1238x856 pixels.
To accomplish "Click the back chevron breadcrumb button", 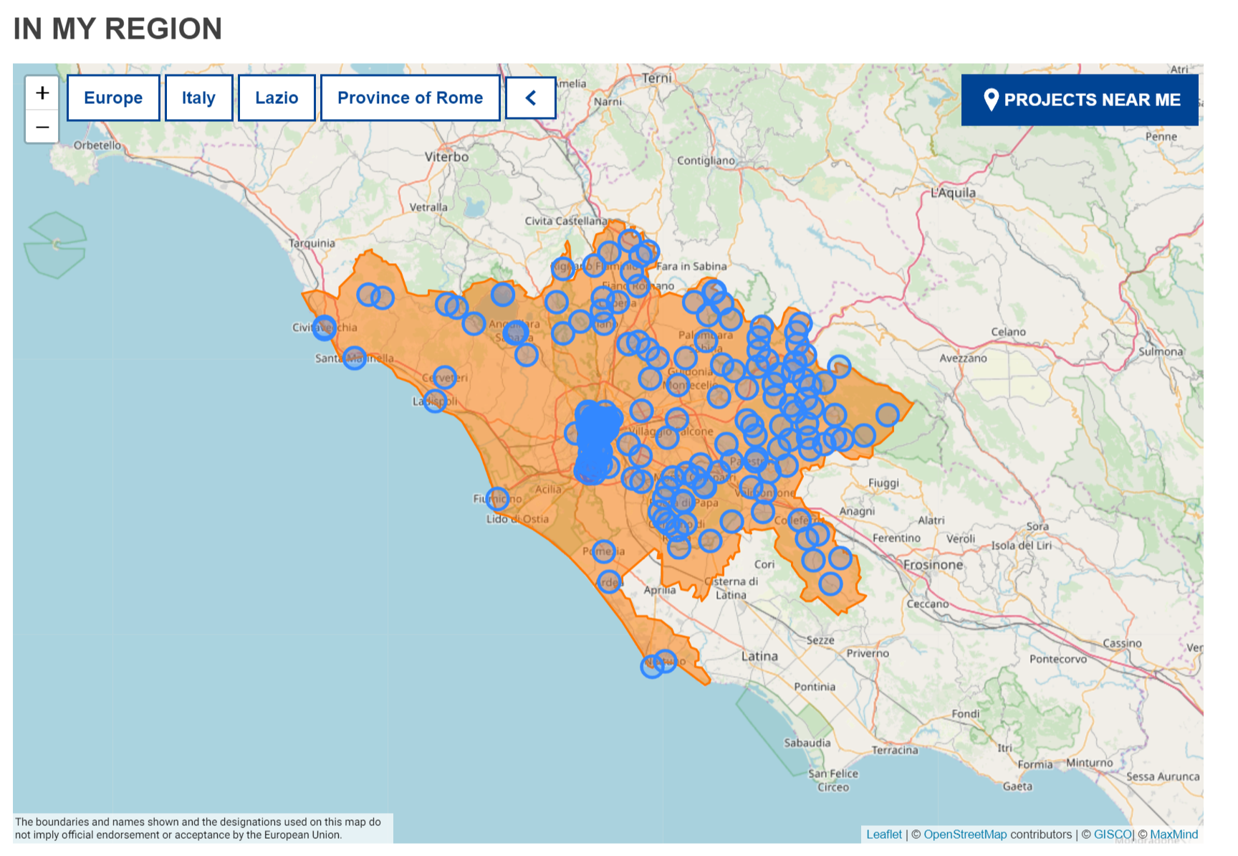I will tap(531, 98).
